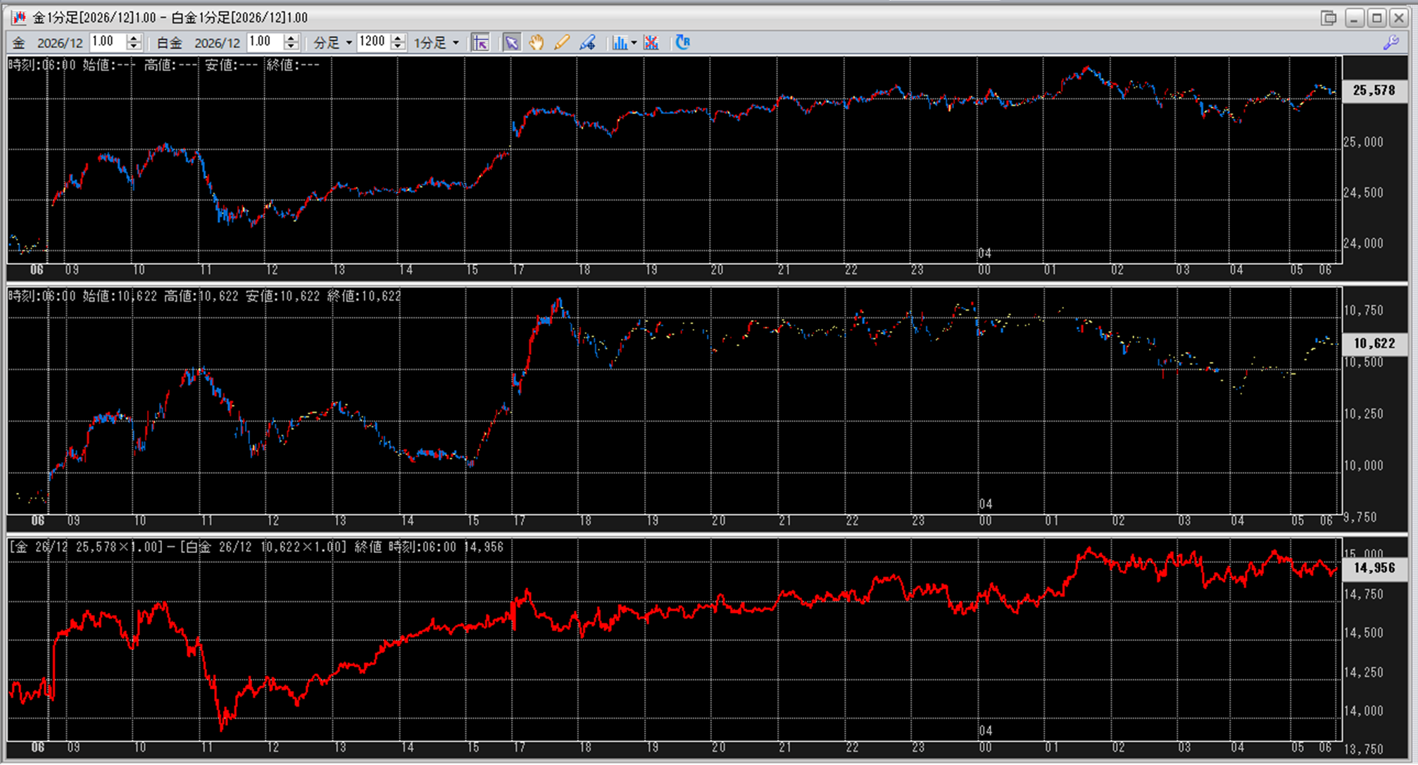This screenshot has height=765, width=1418.
Task: Increase the 金 multiplier stepper value
Action: (x=134, y=38)
